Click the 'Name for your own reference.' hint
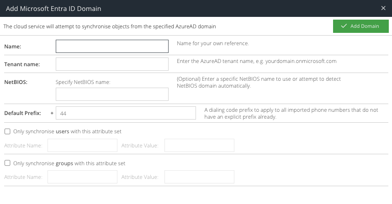The image size is (392, 204). coord(213,43)
